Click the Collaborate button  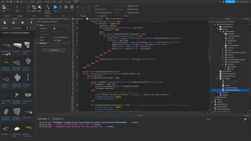click(230, 2)
